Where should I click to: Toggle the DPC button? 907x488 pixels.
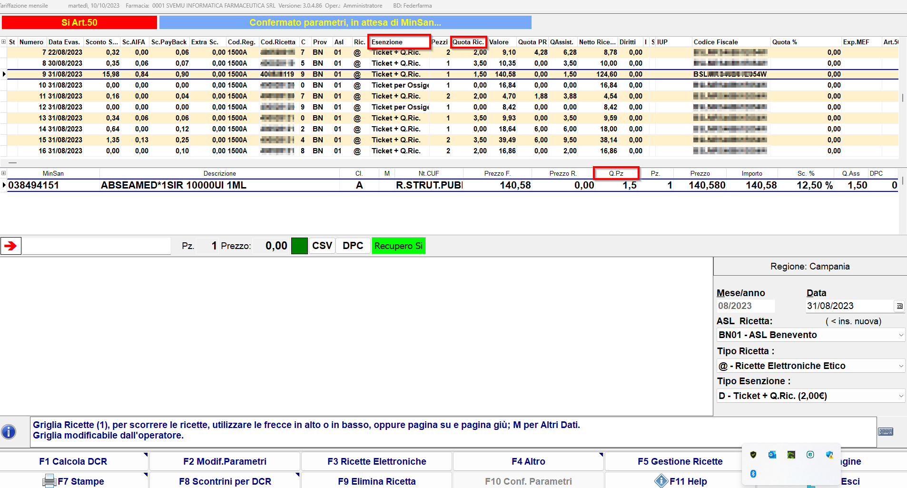pyautogui.click(x=353, y=246)
